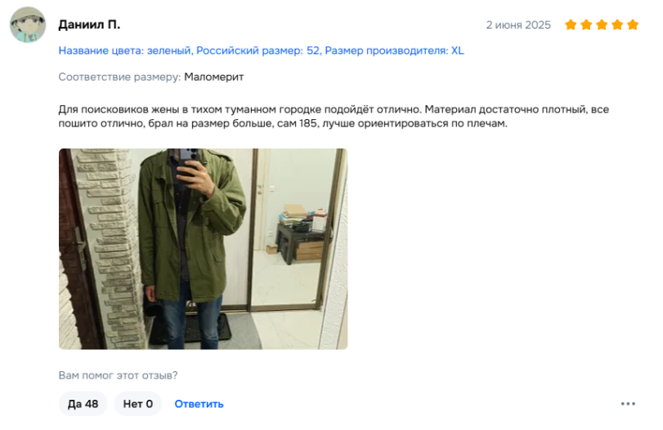
Task: Click Российский размер: 52 link text
Action: pyautogui.click(x=258, y=51)
